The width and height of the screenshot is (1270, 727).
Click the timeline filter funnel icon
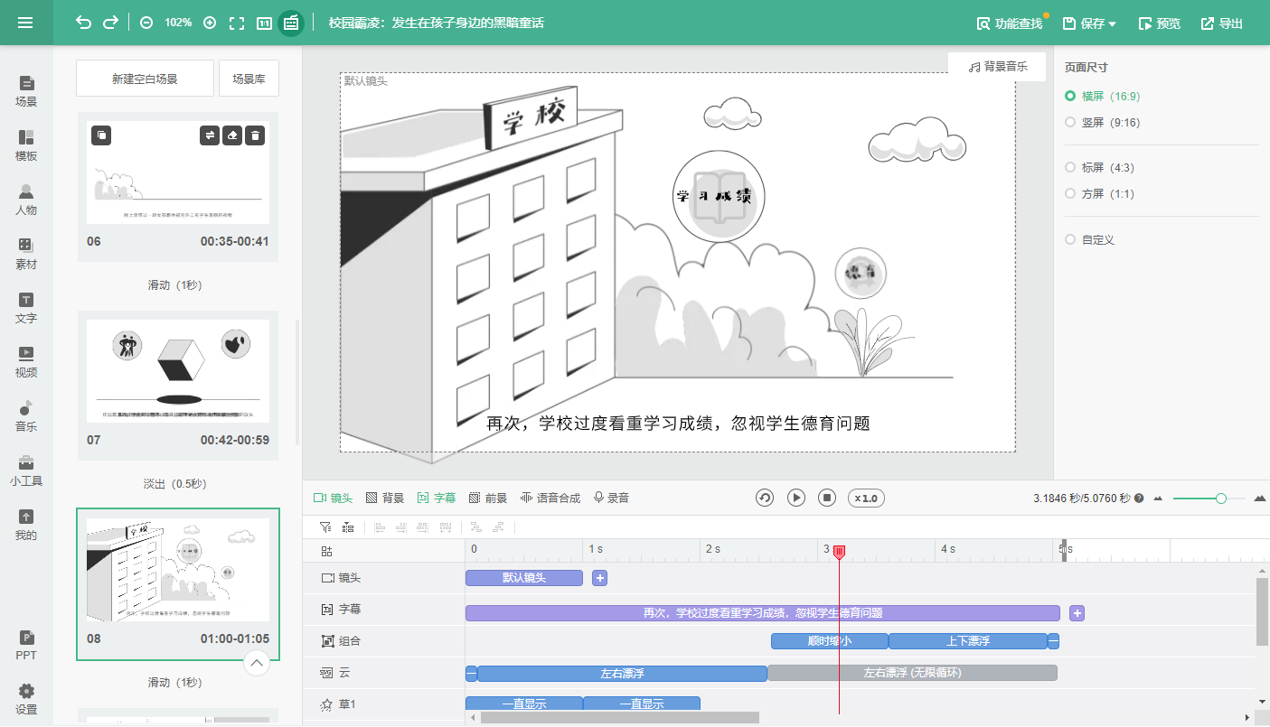(x=325, y=527)
